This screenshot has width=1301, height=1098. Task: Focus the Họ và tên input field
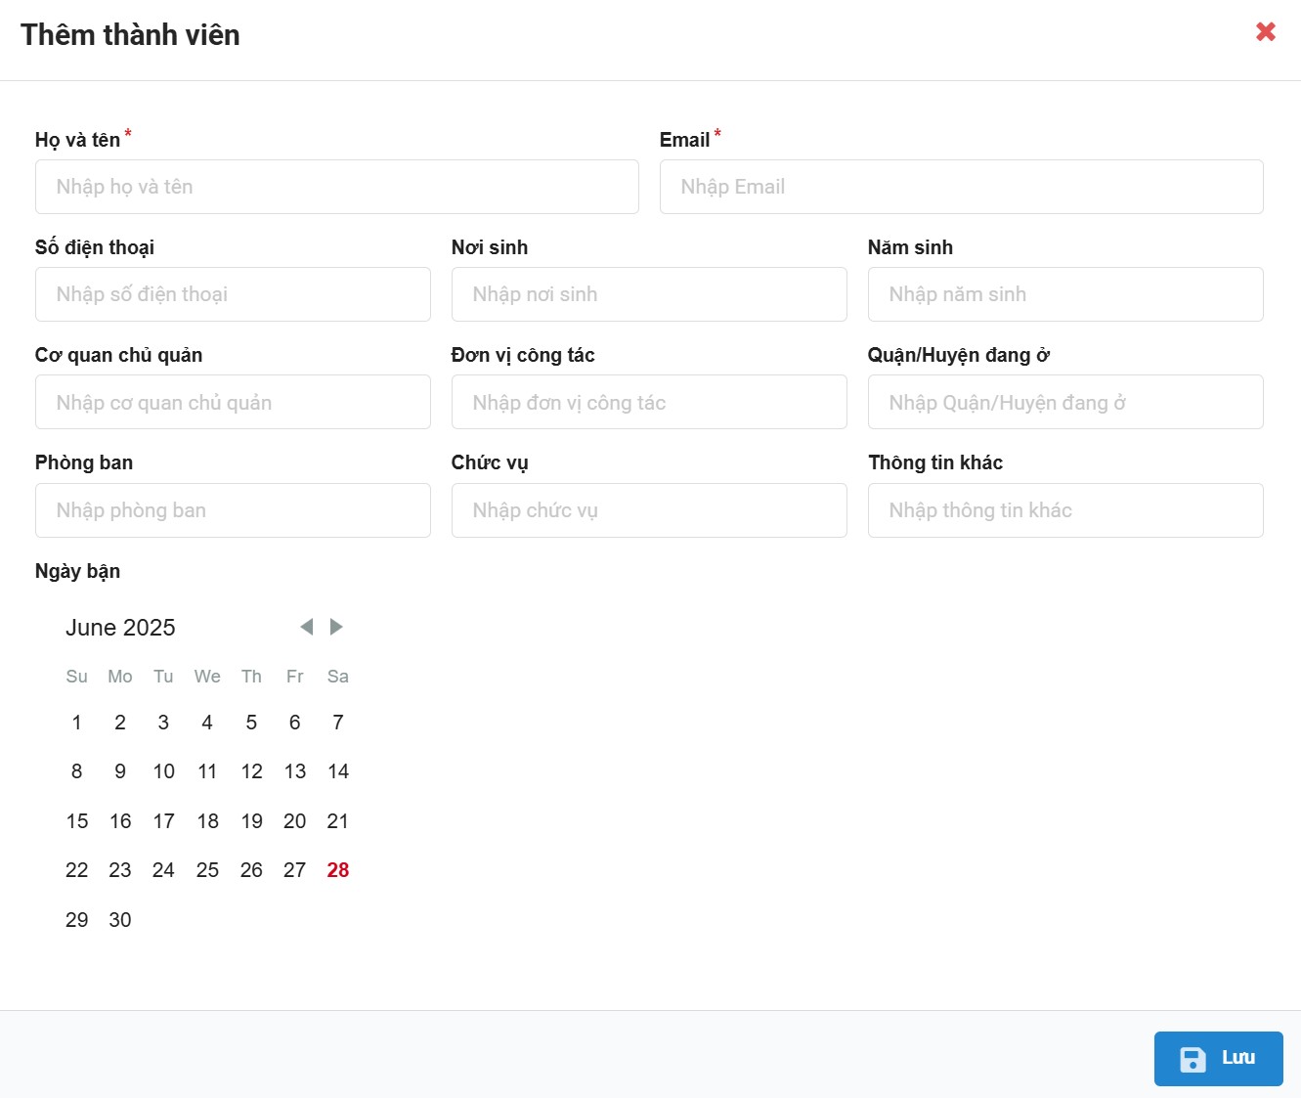click(x=336, y=187)
